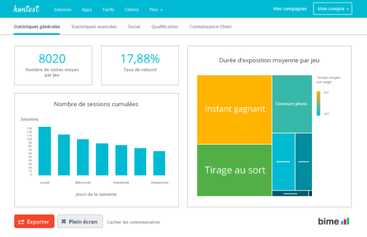This screenshot has height=237, width=367.
Task: Click the Jours de la semaine axis label
Action: pyautogui.click(x=96, y=194)
